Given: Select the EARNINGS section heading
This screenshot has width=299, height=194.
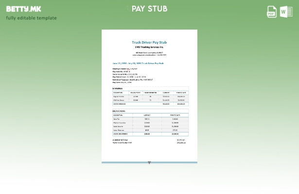Looking at the screenshot, I should (x=118, y=89).
